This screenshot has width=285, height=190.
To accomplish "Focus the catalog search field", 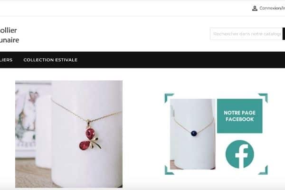I will pos(246,34).
